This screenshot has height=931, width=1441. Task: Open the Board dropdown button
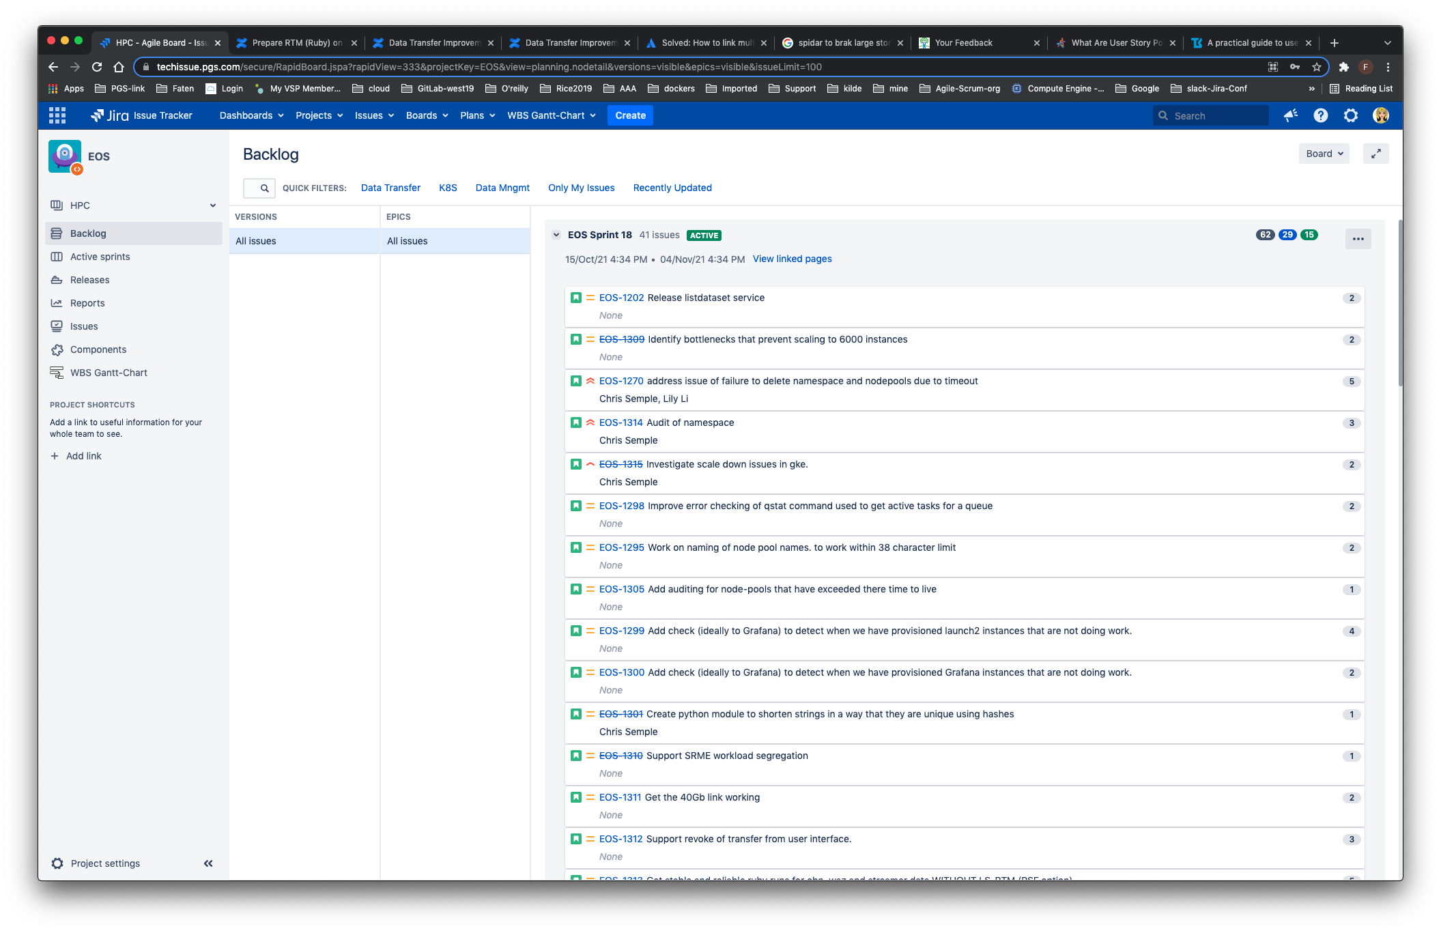(x=1324, y=154)
